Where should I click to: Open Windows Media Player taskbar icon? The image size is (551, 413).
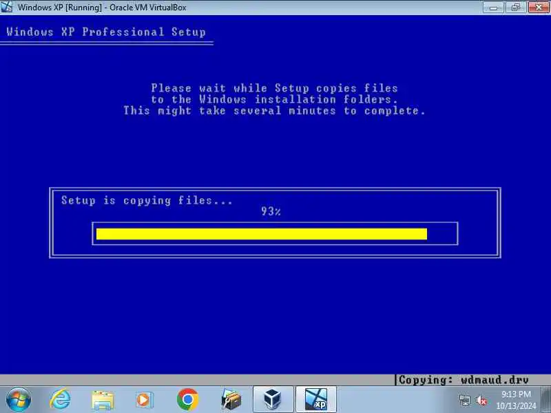click(145, 400)
